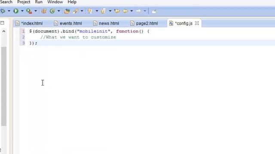Viewport: 275px width, 154px height.
Task: Click the Search flashlight icon
Action: [x=76, y=11]
